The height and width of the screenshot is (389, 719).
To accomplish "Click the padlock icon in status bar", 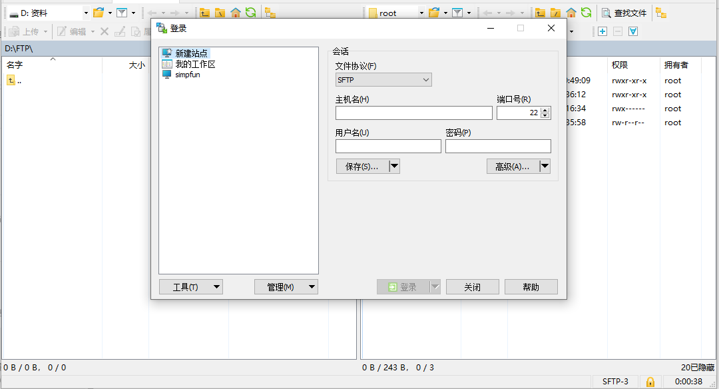I will point(650,382).
